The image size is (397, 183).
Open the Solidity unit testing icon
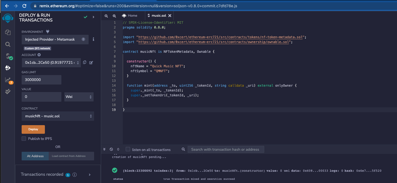[x=8, y=91]
